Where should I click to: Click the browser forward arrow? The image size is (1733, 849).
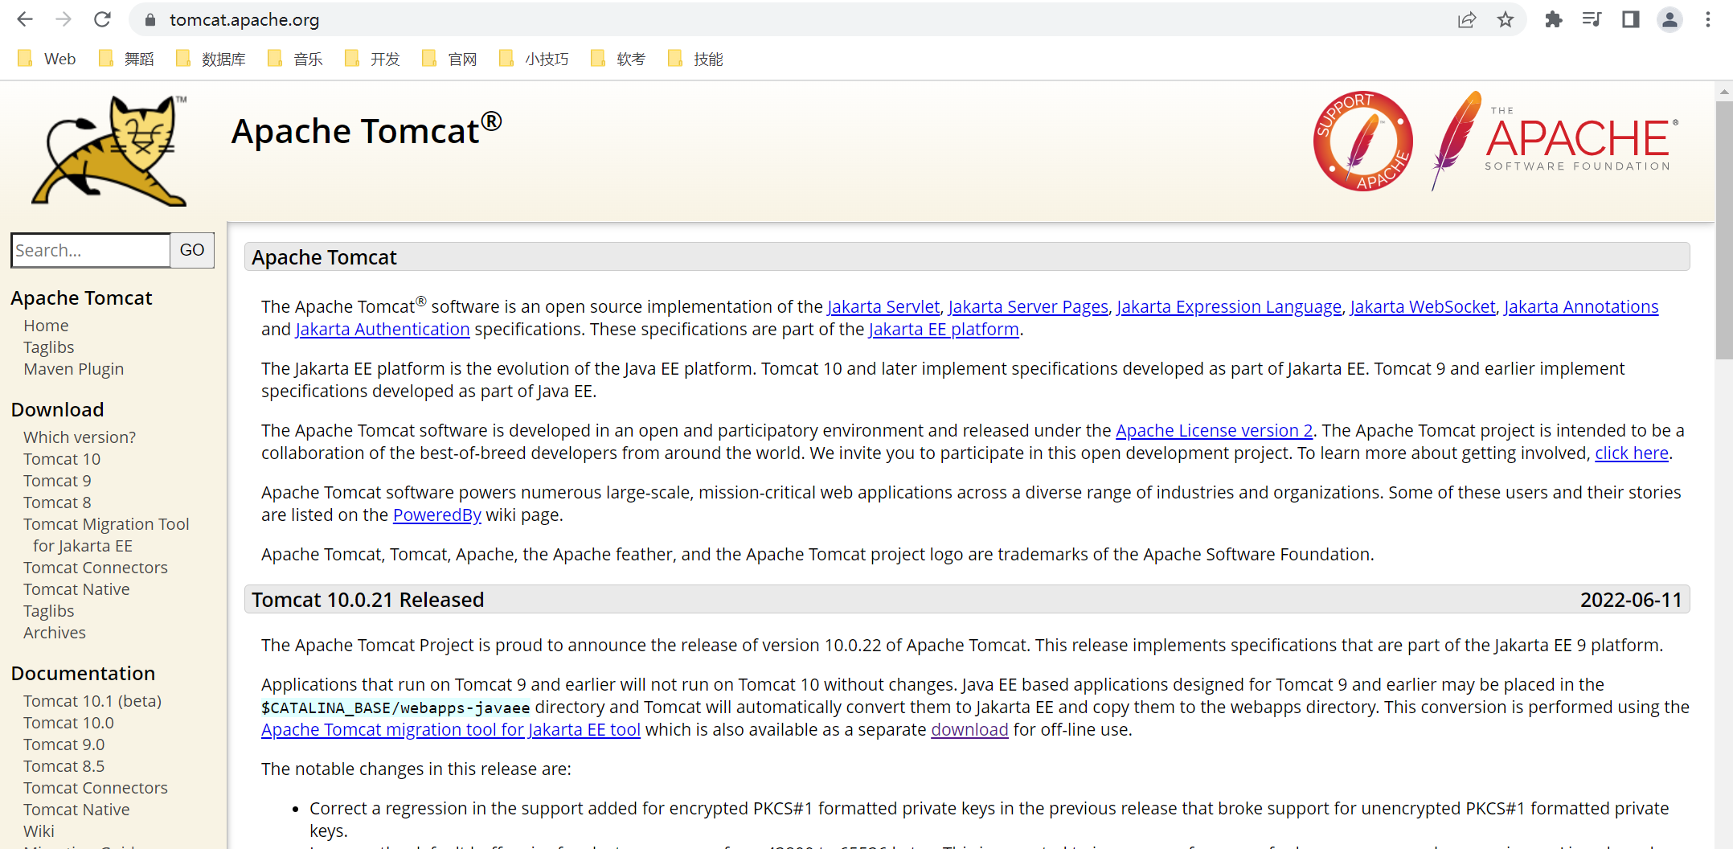[x=64, y=19]
